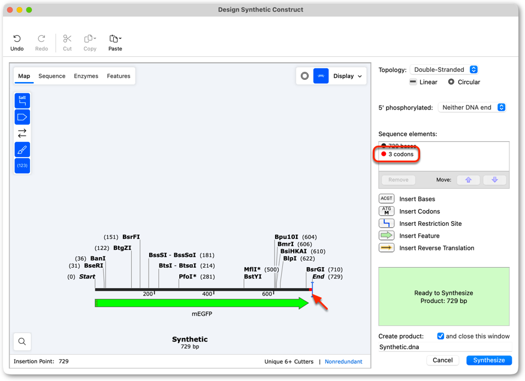This screenshot has height=381, width=525.
Task: Switch map to circular view icon
Action: (x=304, y=76)
